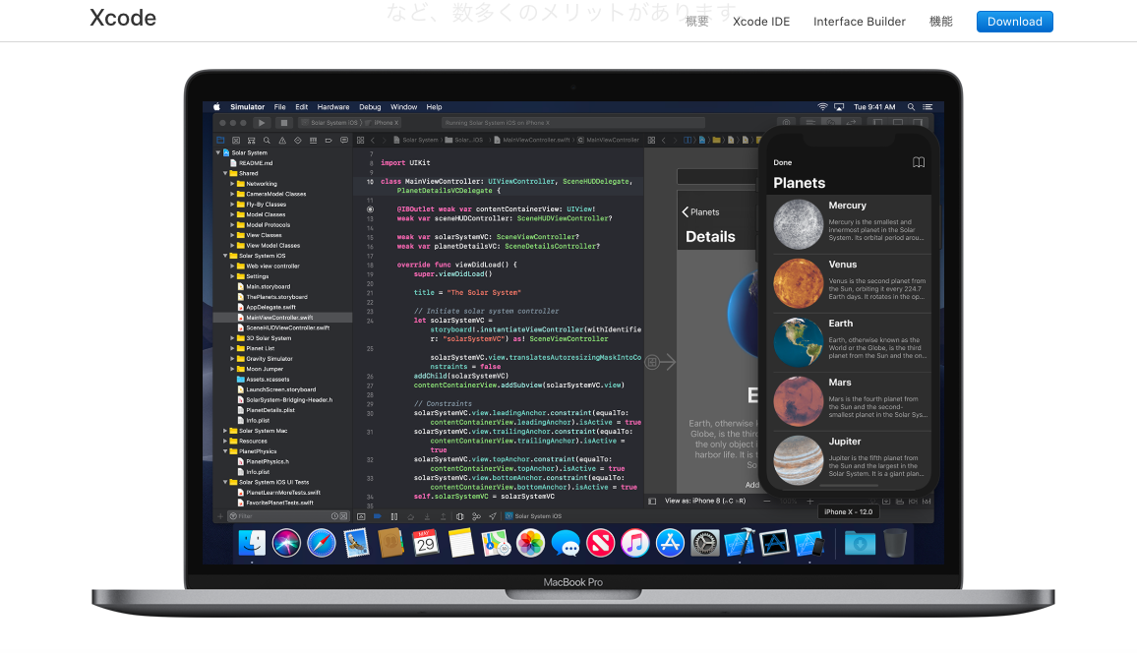Collapse the Solar System iOS folder

(225, 256)
